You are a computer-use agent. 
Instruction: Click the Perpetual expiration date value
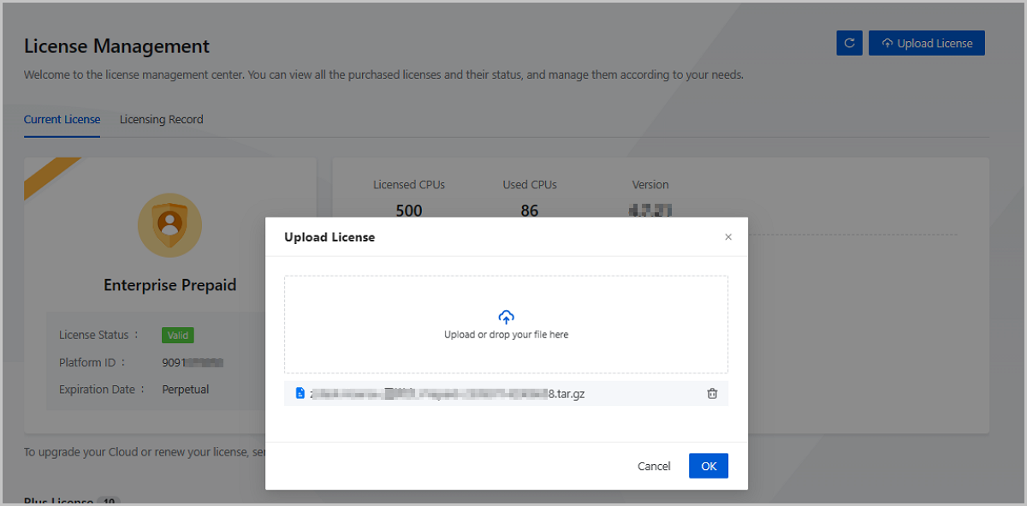186,390
